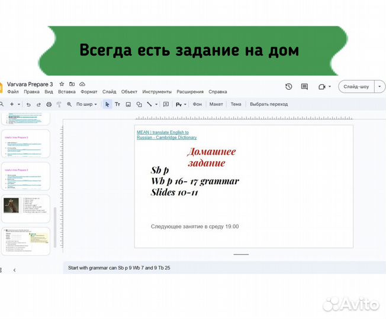Viewport: 386px width, 319px height.
Task: Check the cloud save status icon
Action: point(82,84)
